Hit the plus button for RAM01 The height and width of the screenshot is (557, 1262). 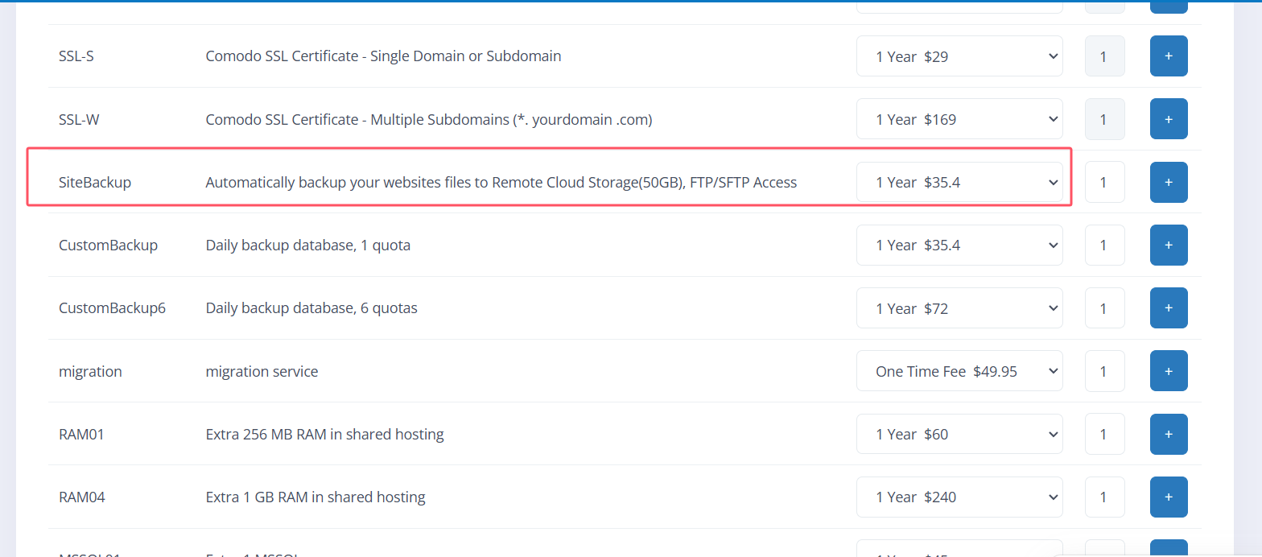click(1168, 434)
